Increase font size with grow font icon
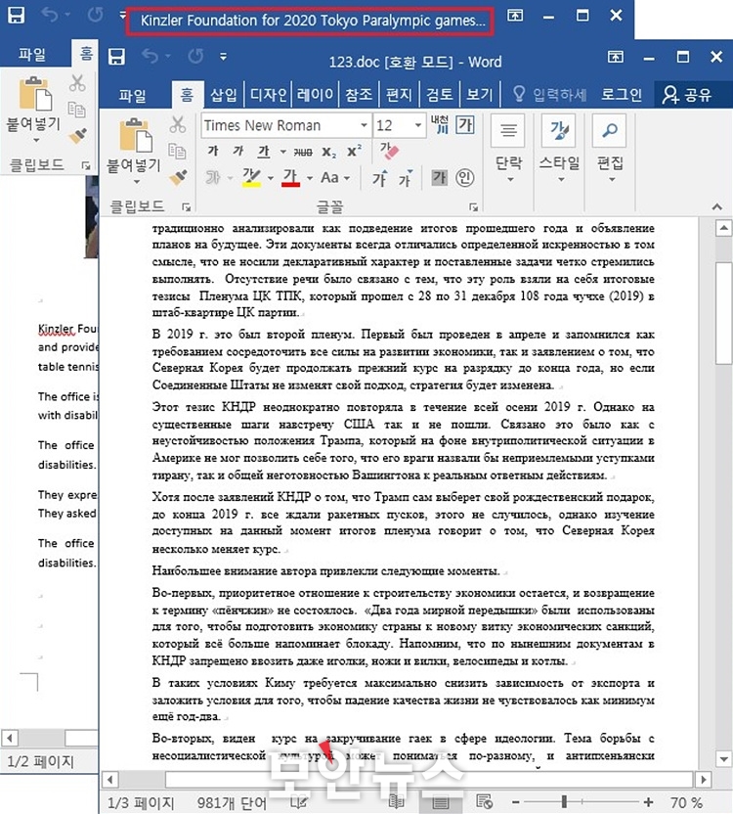Screen dimensions: 733x814 [380, 178]
